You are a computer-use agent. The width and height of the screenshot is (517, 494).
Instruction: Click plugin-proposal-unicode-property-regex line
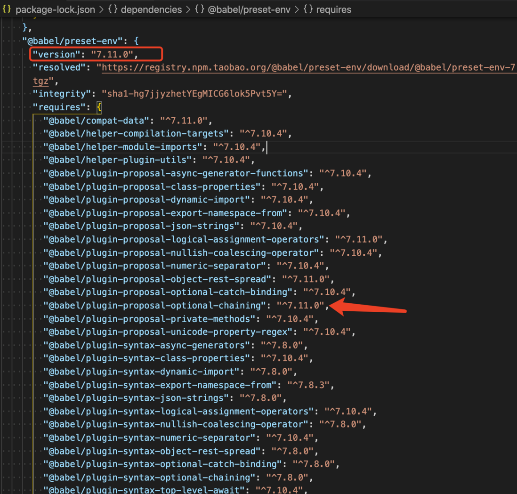(199, 332)
